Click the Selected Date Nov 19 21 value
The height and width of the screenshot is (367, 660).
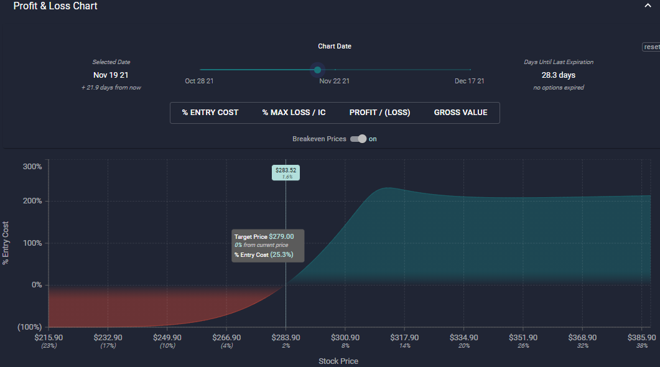coord(111,75)
